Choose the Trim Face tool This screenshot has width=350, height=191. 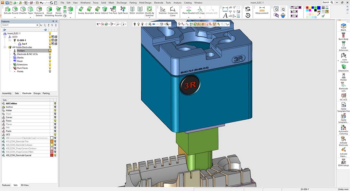[x=112, y=10]
